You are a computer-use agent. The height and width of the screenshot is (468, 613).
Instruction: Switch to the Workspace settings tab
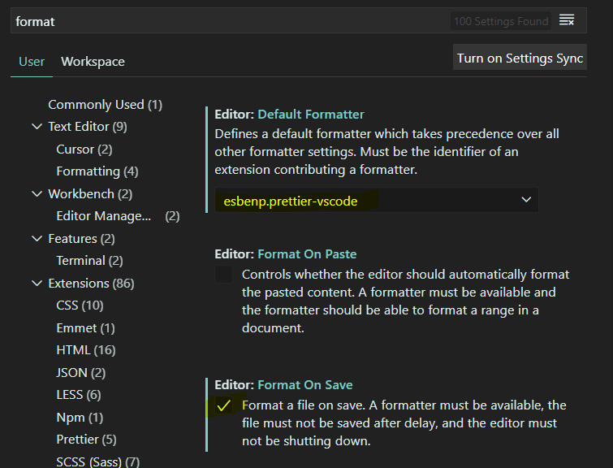(x=93, y=62)
